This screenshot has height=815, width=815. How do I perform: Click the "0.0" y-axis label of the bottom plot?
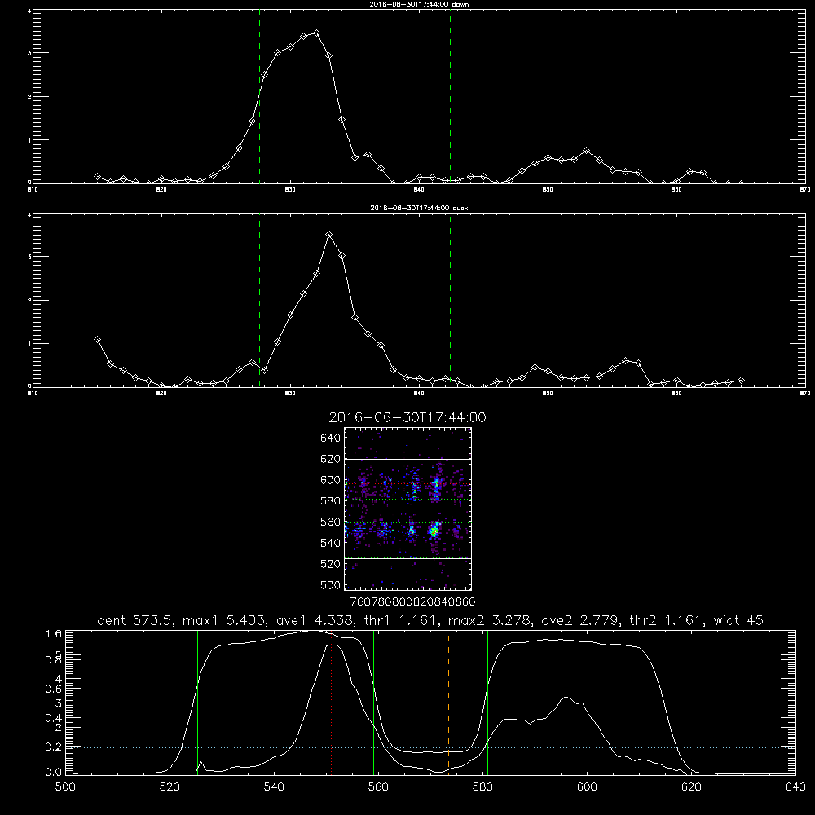pyautogui.click(x=54, y=773)
